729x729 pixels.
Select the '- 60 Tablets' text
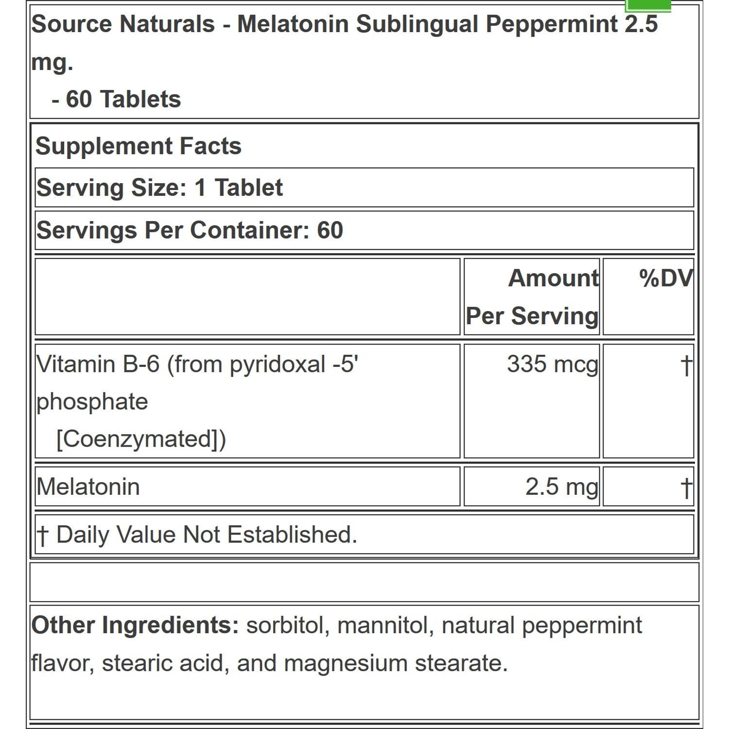pyautogui.click(x=116, y=99)
